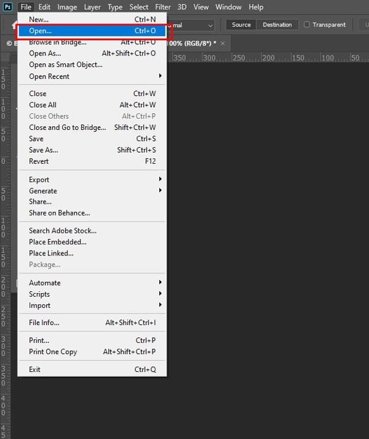Choose Place Embedded... entry
The height and width of the screenshot is (439, 369).
coord(92,242)
